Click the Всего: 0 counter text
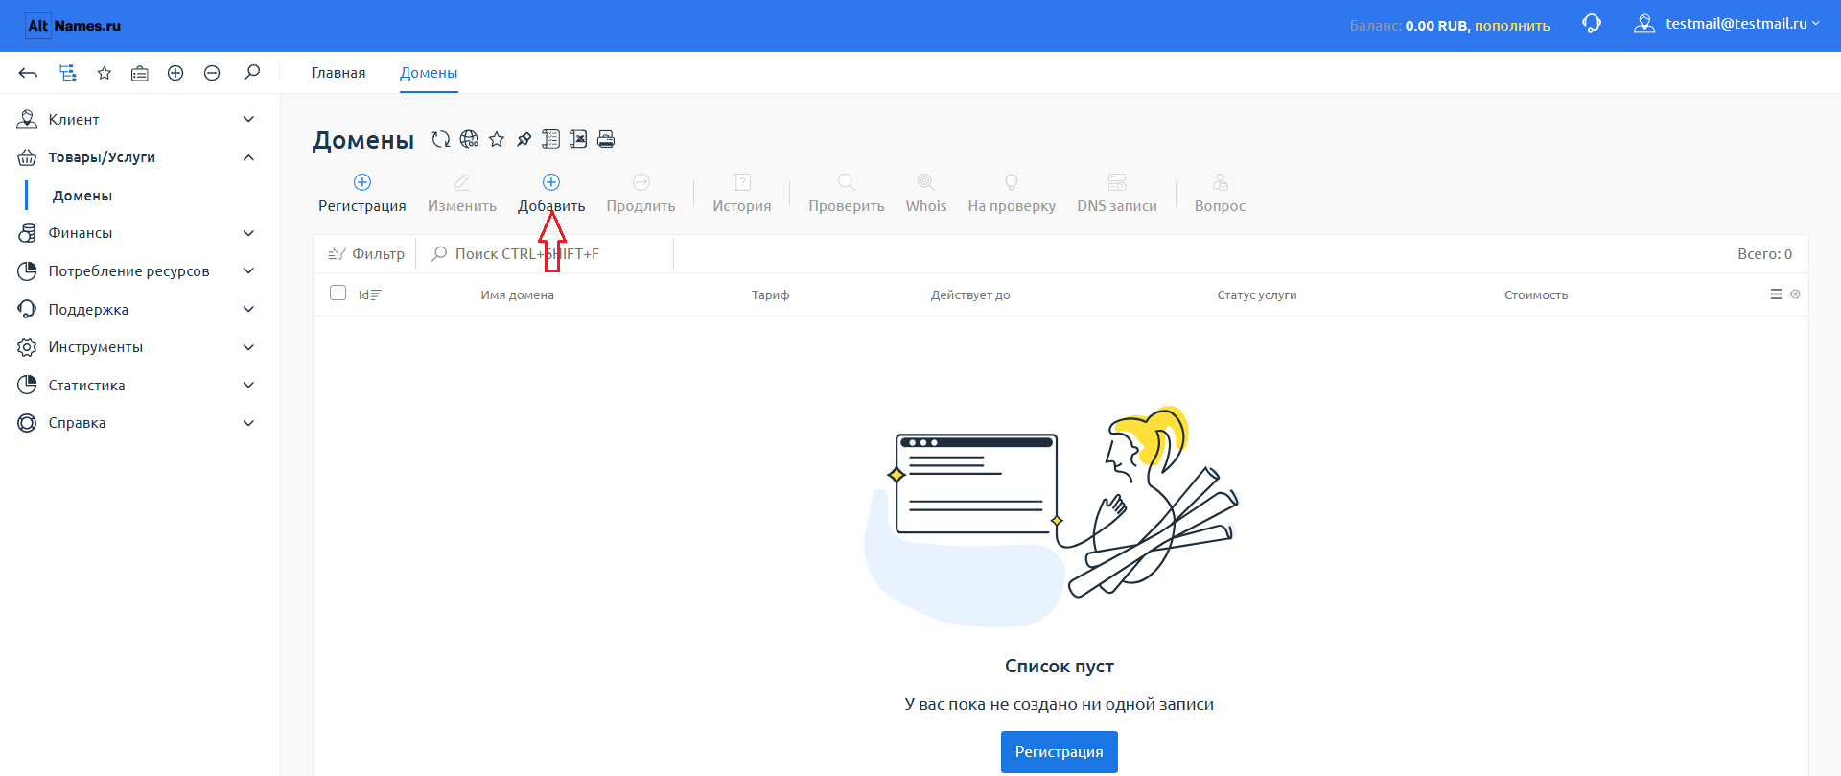 (1765, 254)
